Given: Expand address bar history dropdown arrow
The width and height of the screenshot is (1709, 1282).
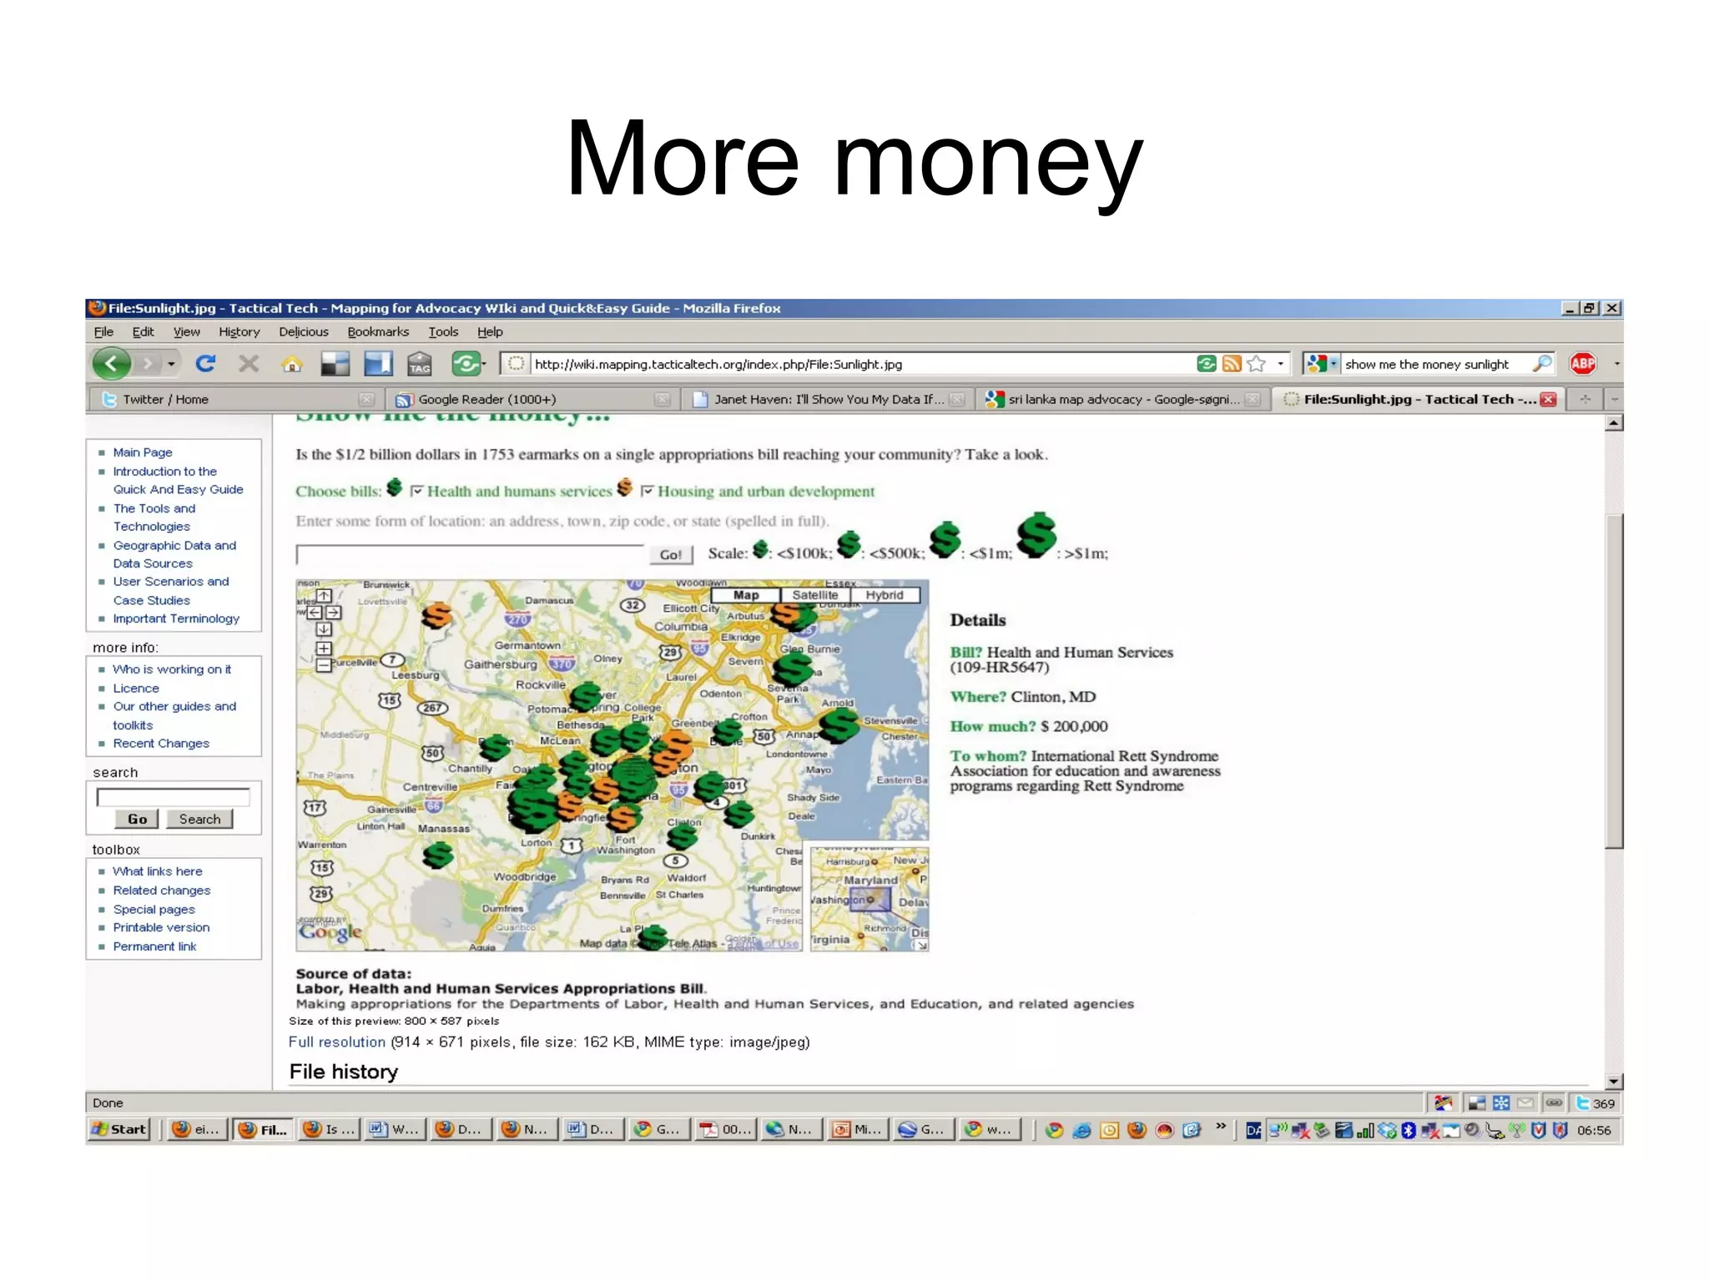Looking at the screenshot, I should tap(1280, 364).
